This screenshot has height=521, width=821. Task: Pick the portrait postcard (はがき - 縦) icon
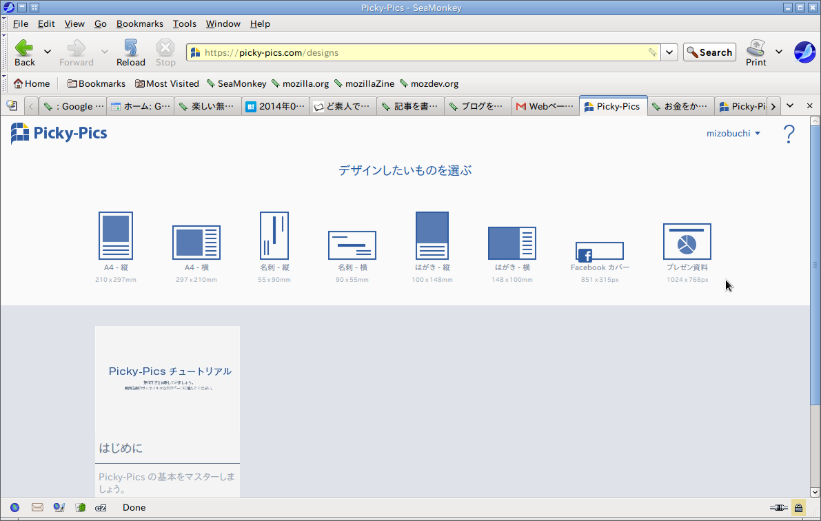pos(432,236)
